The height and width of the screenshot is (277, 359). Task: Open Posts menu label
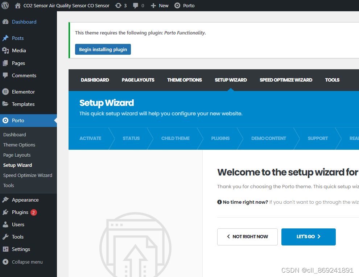pyautogui.click(x=18, y=38)
